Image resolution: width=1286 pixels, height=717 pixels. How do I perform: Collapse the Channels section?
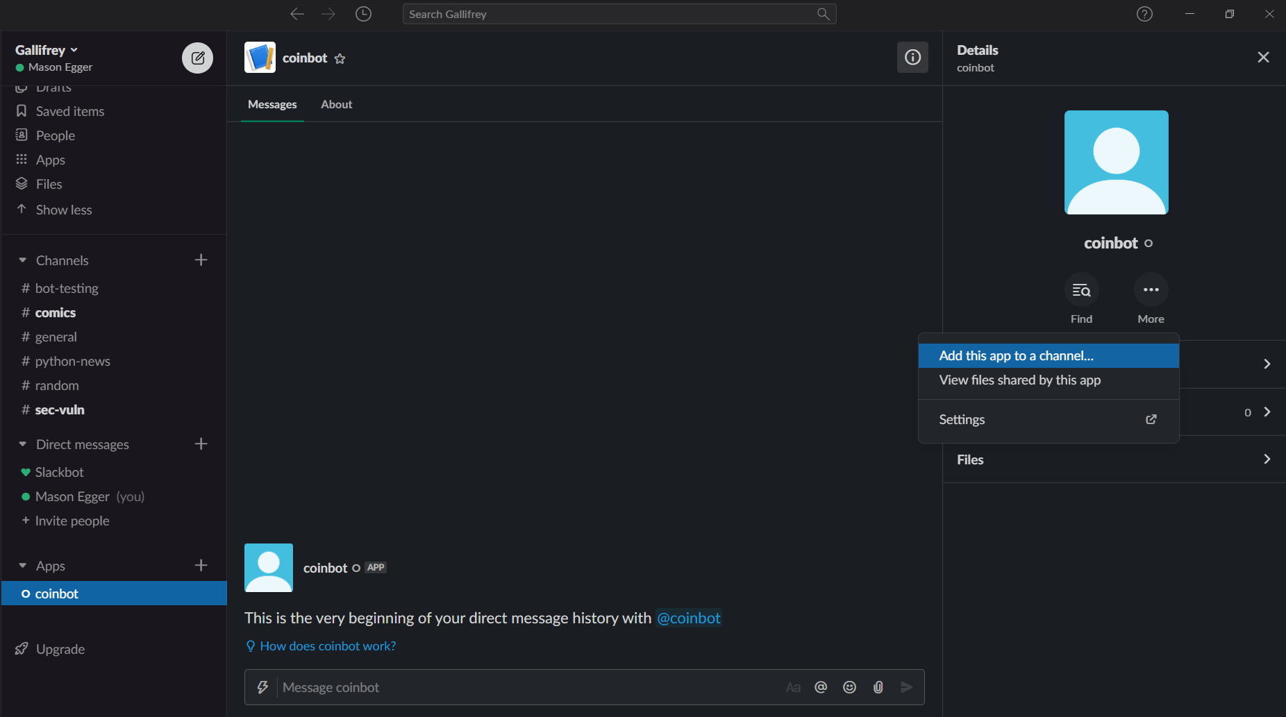pyautogui.click(x=22, y=260)
